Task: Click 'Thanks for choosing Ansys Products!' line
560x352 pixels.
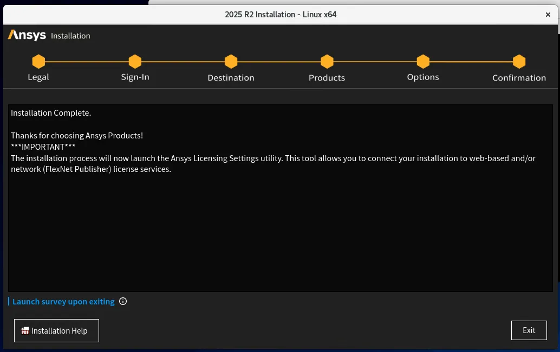Action: click(x=77, y=136)
